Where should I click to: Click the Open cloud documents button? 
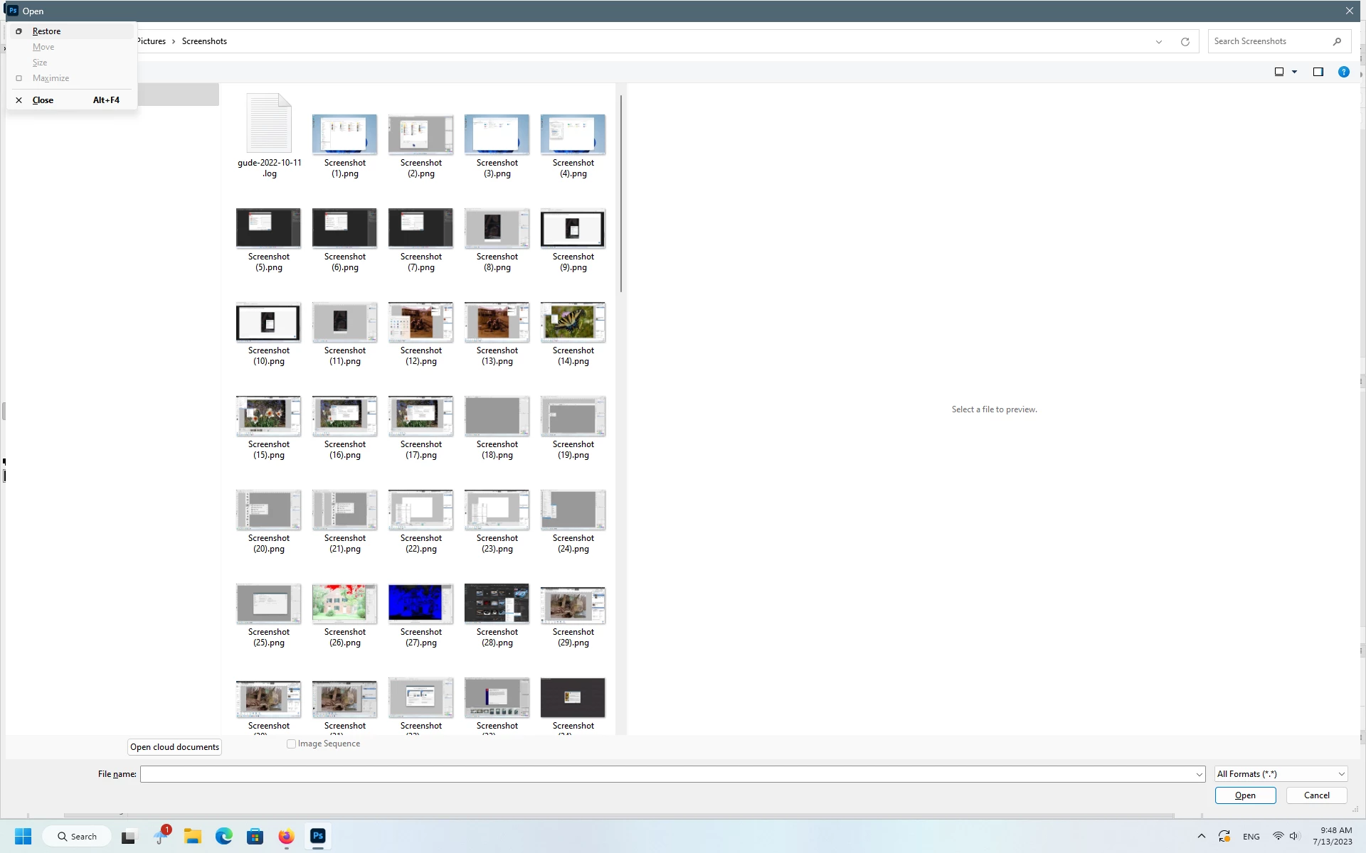click(x=174, y=747)
